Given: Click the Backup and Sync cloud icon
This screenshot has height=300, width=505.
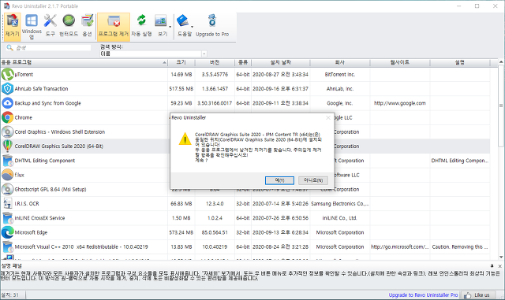Looking at the screenshot, I should coord(7,103).
